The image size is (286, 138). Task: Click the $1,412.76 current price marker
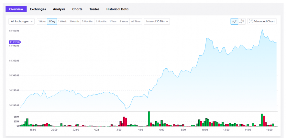15,42
